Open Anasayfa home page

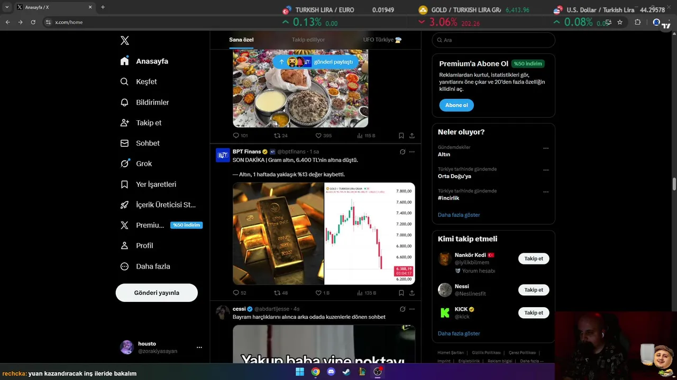[x=144, y=61]
